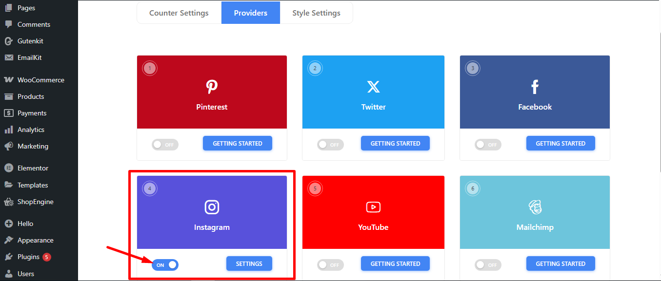Open the Comments label in sidebar
The image size is (661, 281).
(34, 24)
